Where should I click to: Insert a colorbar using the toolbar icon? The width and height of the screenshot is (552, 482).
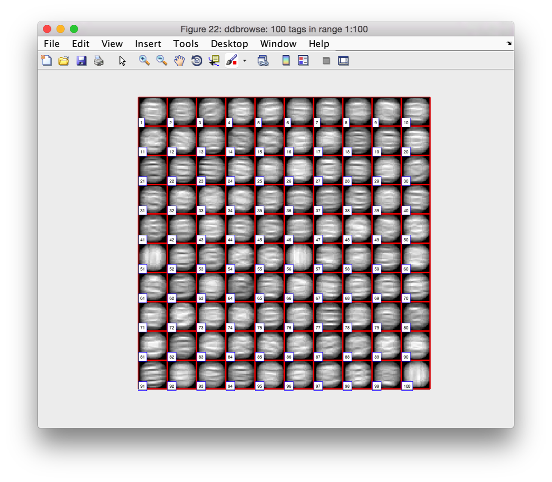coord(286,60)
